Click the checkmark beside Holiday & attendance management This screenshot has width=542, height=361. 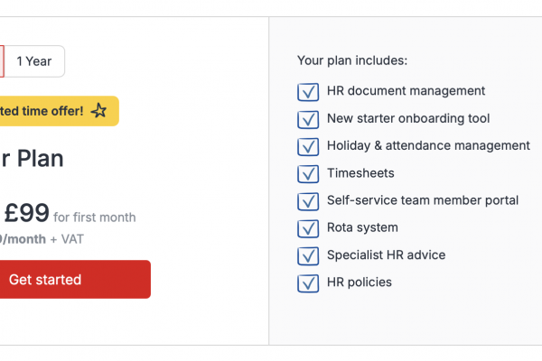(308, 146)
